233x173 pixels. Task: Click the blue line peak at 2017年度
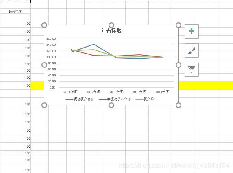(94, 44)
